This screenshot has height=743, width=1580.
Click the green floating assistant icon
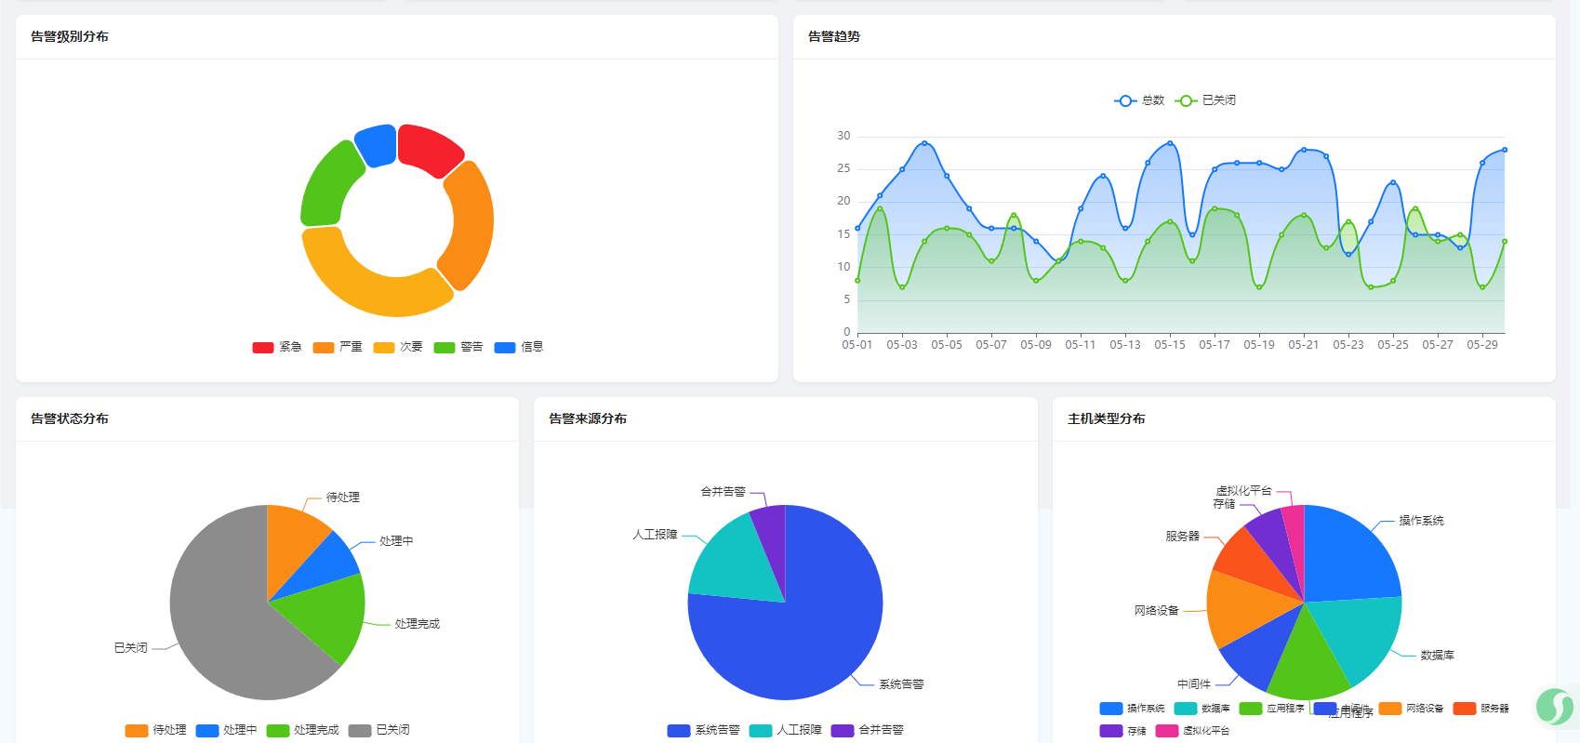tap(1554, 707)
